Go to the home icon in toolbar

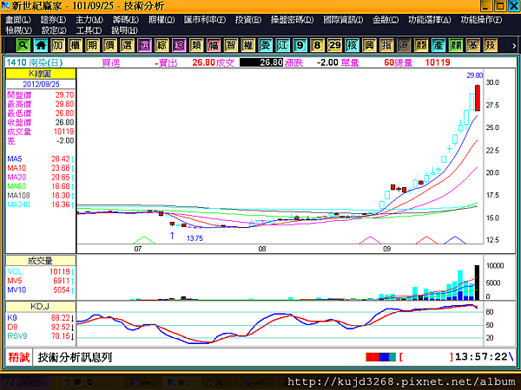click(x=41, y=45)
